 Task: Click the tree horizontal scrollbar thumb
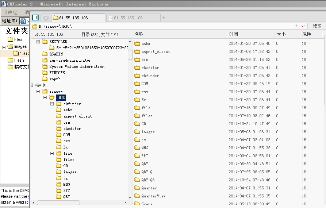coord(58,203)
